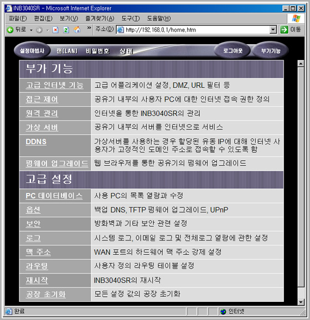This screenshot has height=320, width=310.
Task: Click the text '백업 DNS, TFTP 펌웨어 업그레이드, UPnP'
Action: point(161,210)
